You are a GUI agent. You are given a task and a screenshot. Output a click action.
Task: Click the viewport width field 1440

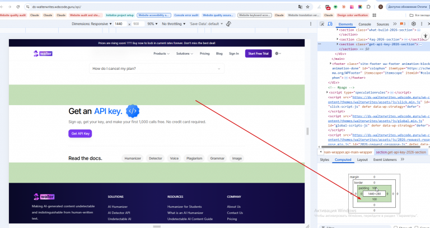pyautogui.click(x=120, y=24)
